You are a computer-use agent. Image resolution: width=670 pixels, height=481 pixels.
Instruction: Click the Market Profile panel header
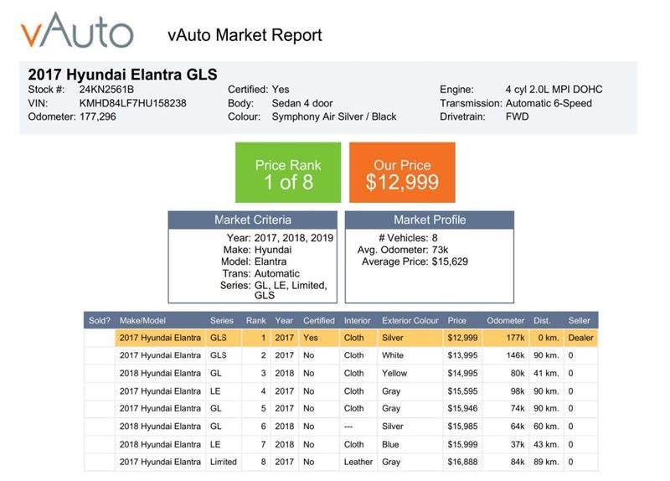point(430,220)
